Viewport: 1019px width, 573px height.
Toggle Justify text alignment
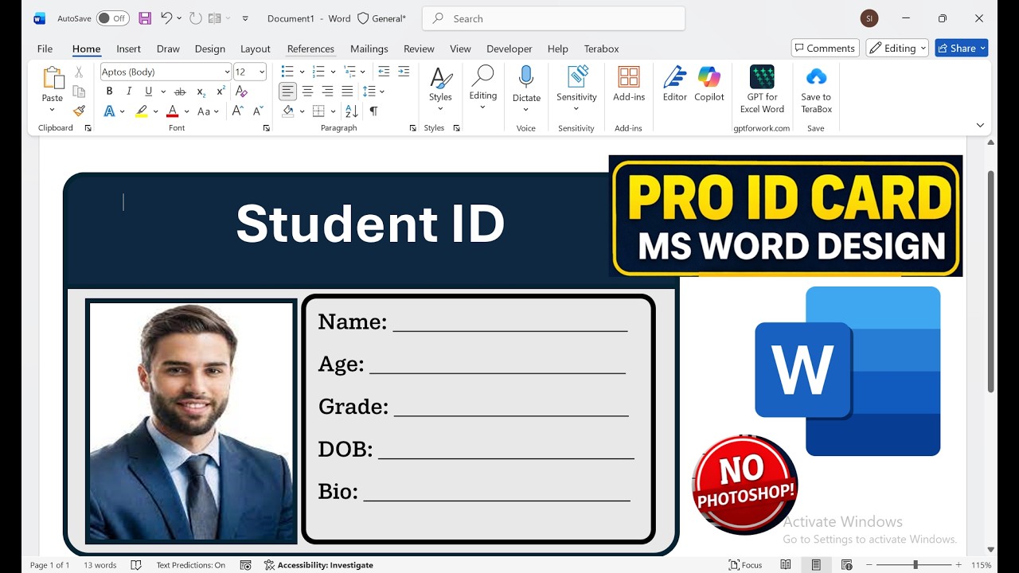[x=347, y=92]
